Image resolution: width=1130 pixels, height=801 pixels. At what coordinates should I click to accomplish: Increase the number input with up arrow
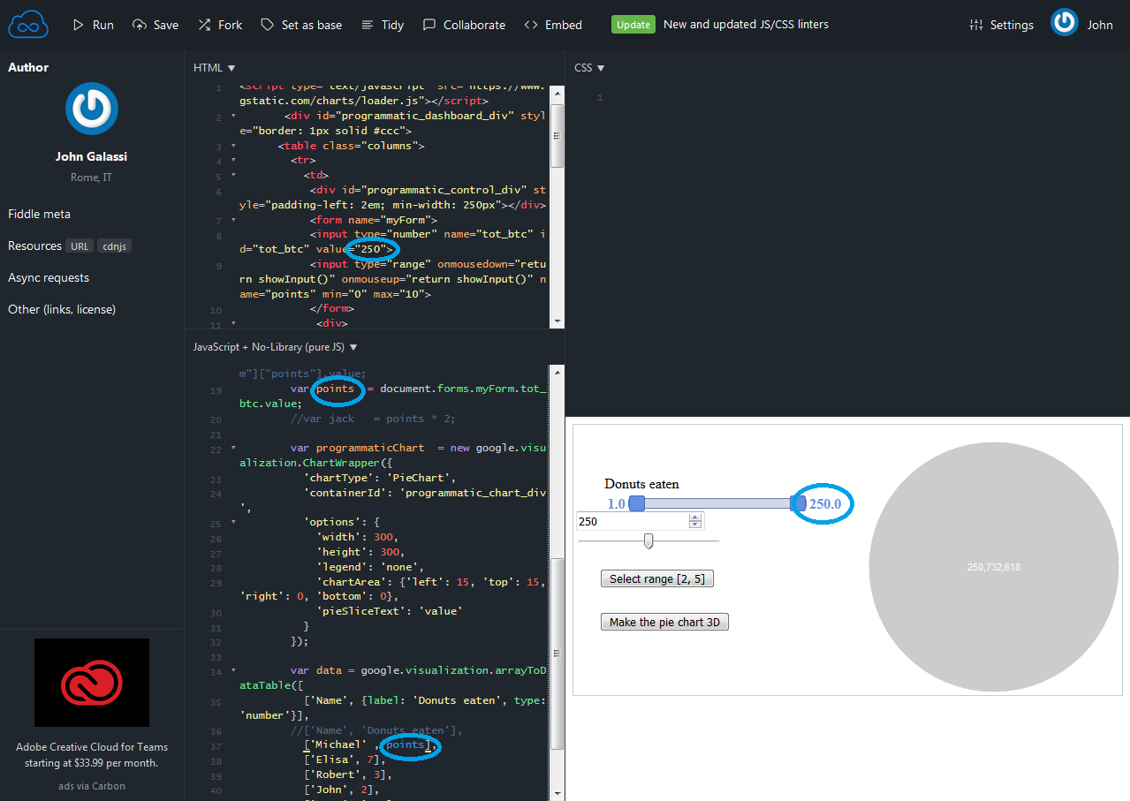696,518
